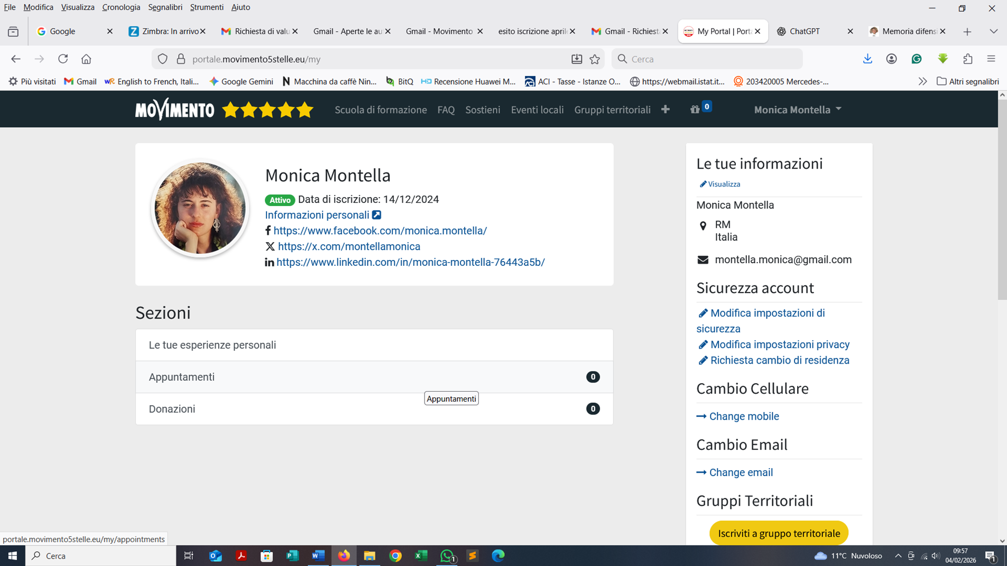The width and height of the screenshot is (1007, 566).
Task: Click the Cerca browser search field
Action: coord(708,59)
